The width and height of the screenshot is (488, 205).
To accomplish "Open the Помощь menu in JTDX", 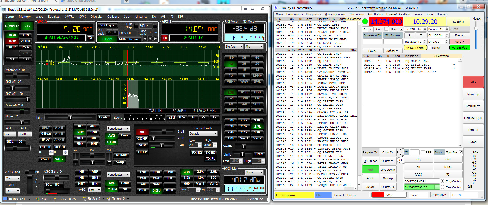I will coord(442,14).
